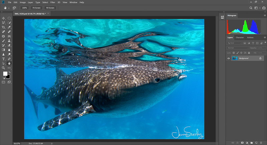Toggle Scroll All Windows option

14,8
